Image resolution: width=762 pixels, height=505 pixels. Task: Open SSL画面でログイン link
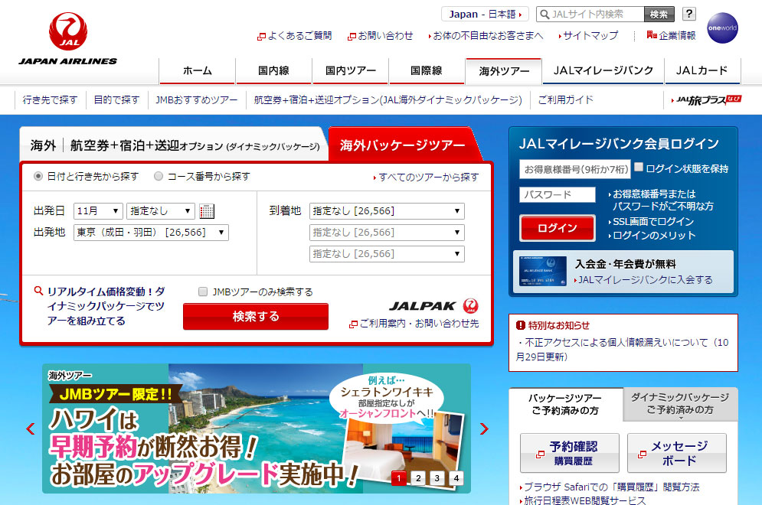[651, 221]
